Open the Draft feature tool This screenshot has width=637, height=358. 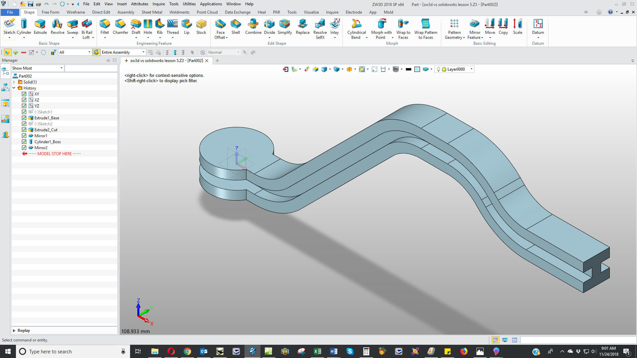pos(136,27)
